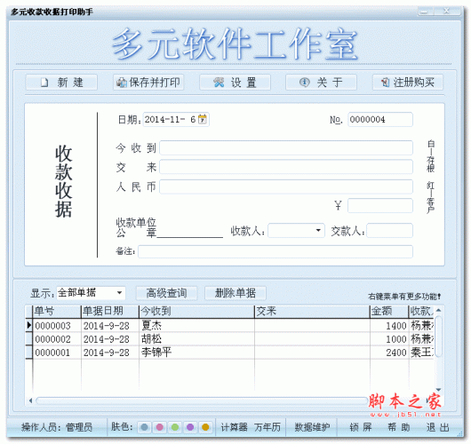471x444 pixels.
Task: Click the 交来 column header
Action: (x=312, y=312)
